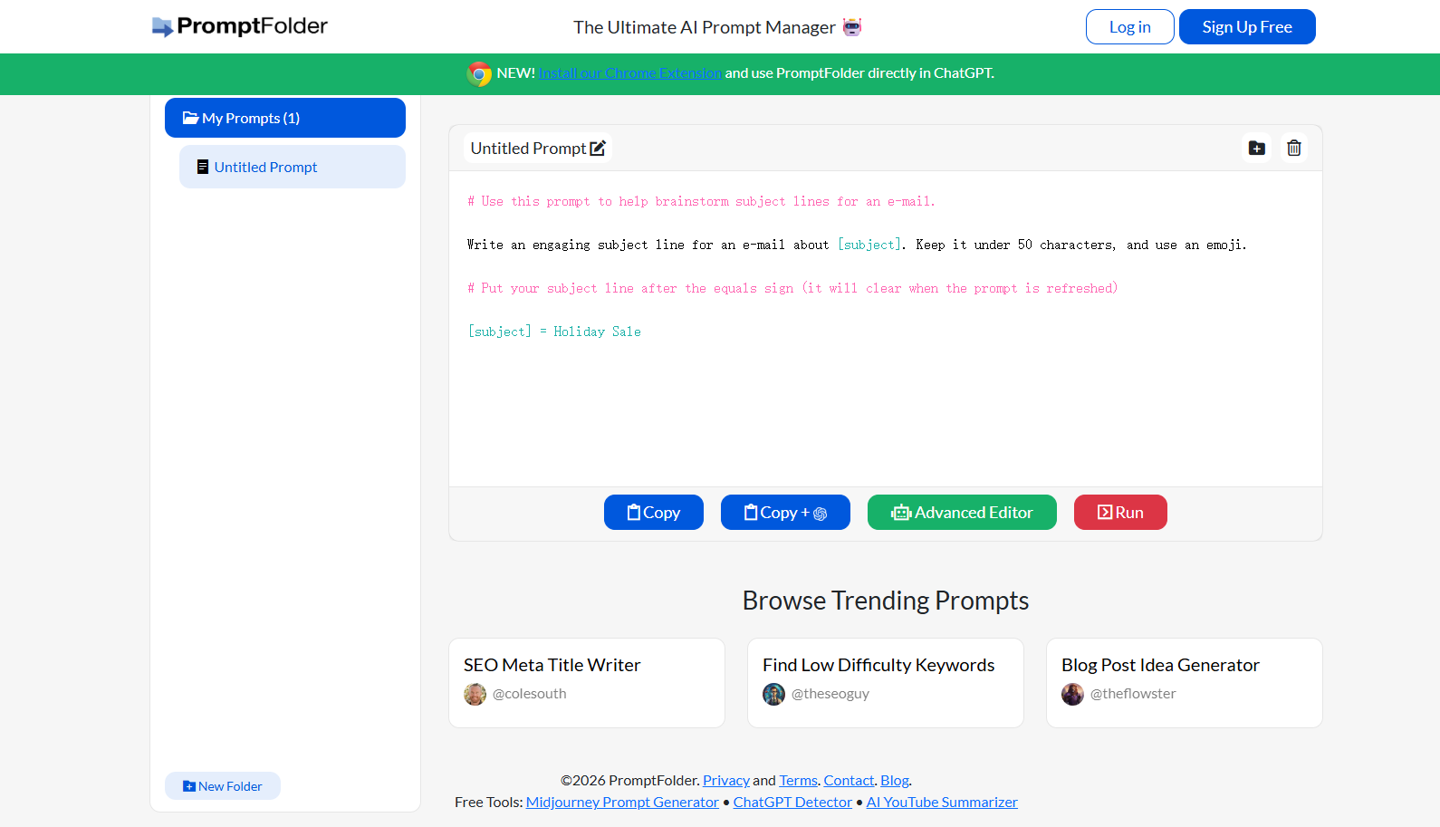Open the Contact link in the footer
The image size is (1440, 827).
[849, 780]
